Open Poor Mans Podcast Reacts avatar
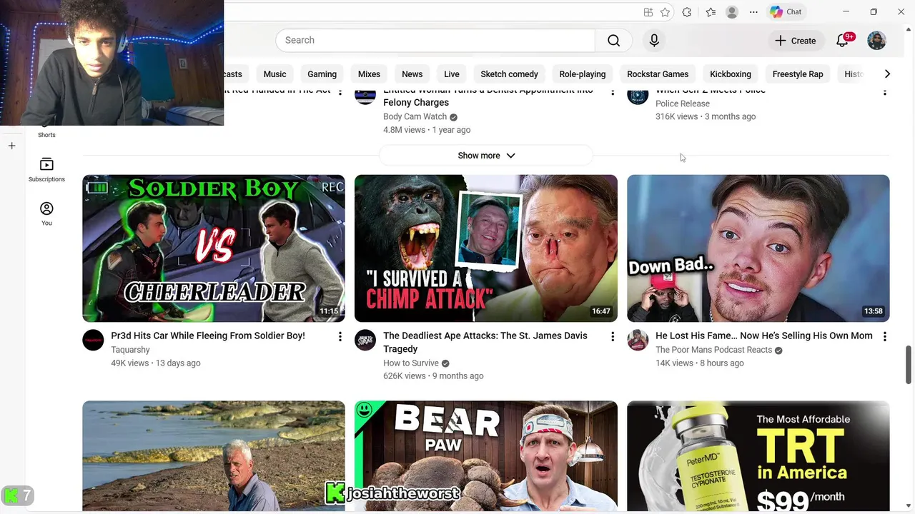 [x=638, y=340]
